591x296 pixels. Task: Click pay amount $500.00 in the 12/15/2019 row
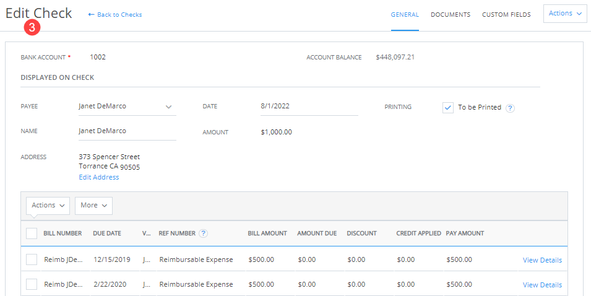click(x=459, y=260)
